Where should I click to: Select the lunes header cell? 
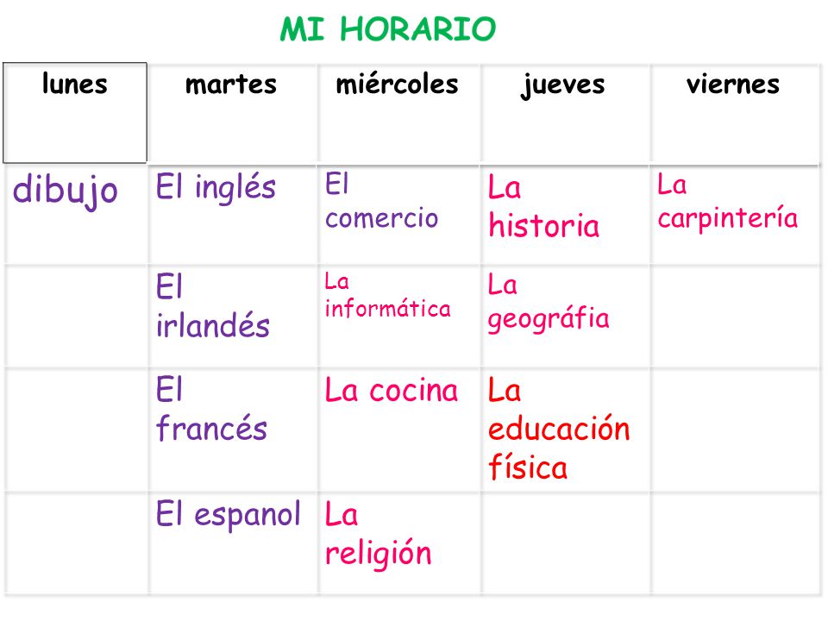point(75,112)
